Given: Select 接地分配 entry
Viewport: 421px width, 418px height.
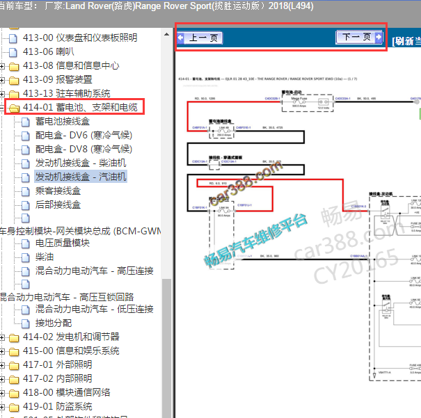Looking at the screenshot, I should [54, 323].
